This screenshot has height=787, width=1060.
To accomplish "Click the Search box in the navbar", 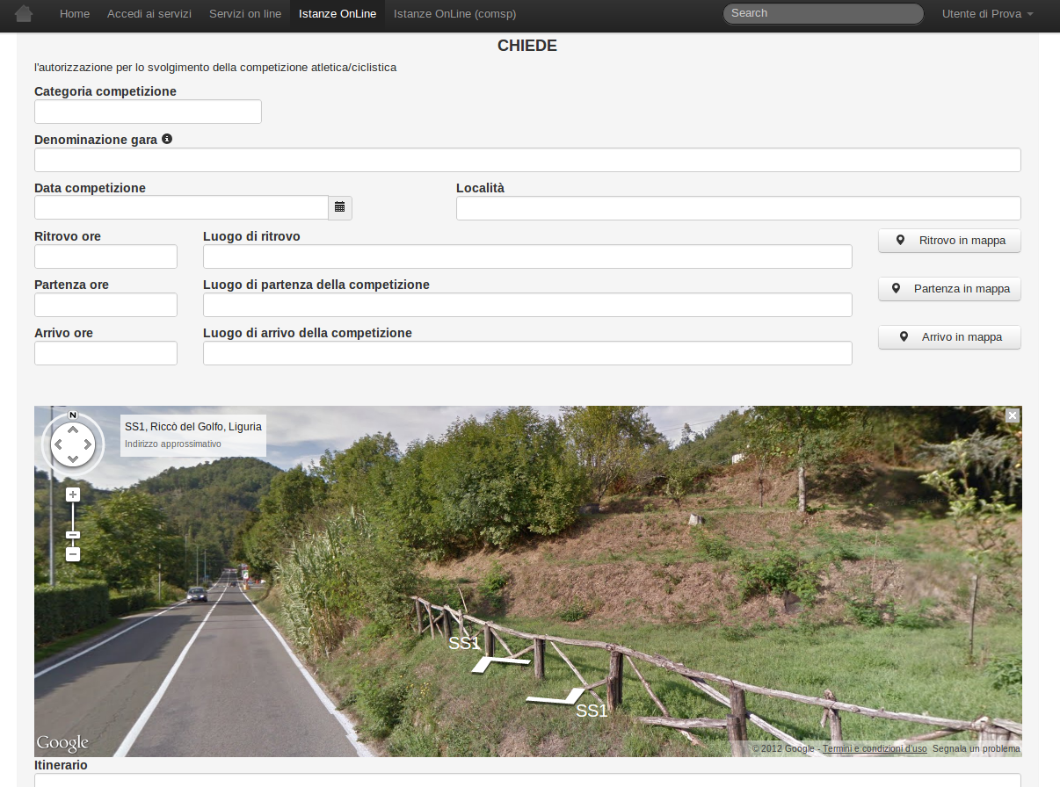I will [x=823, y=14].
